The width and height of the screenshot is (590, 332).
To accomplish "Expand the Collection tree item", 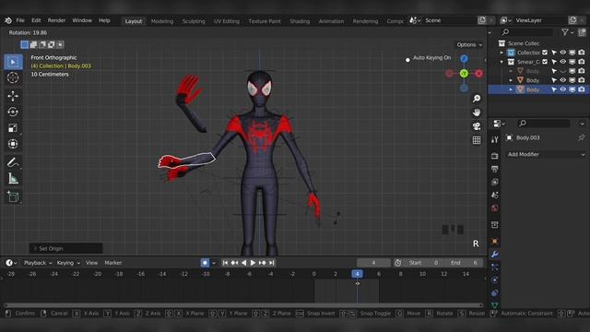I will [x=501, y=53].
